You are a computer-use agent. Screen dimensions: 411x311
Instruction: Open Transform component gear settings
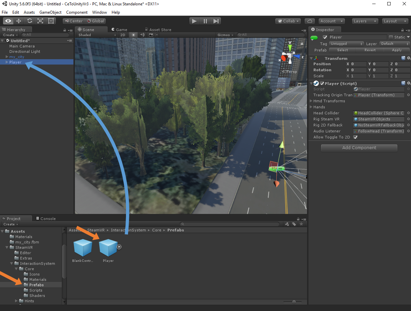tap(408, 58)
